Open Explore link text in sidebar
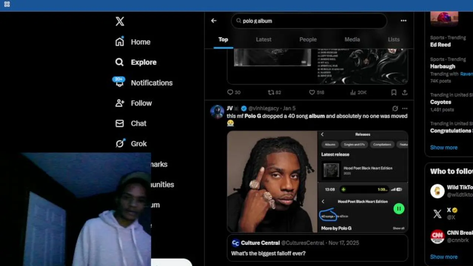This screenshot has height=266, width=473. click(144, 62)
